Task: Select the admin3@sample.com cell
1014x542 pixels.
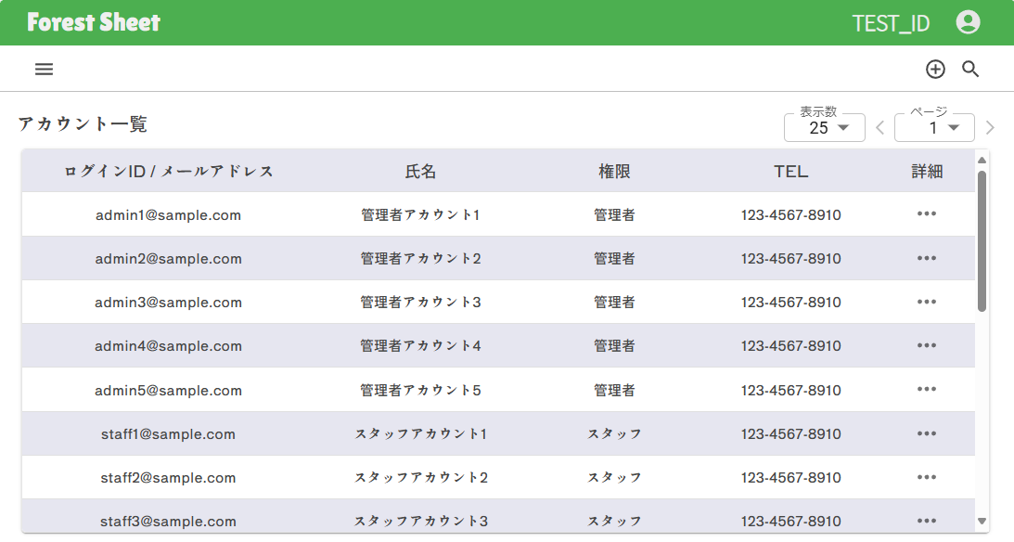Action: coord(168,302)
